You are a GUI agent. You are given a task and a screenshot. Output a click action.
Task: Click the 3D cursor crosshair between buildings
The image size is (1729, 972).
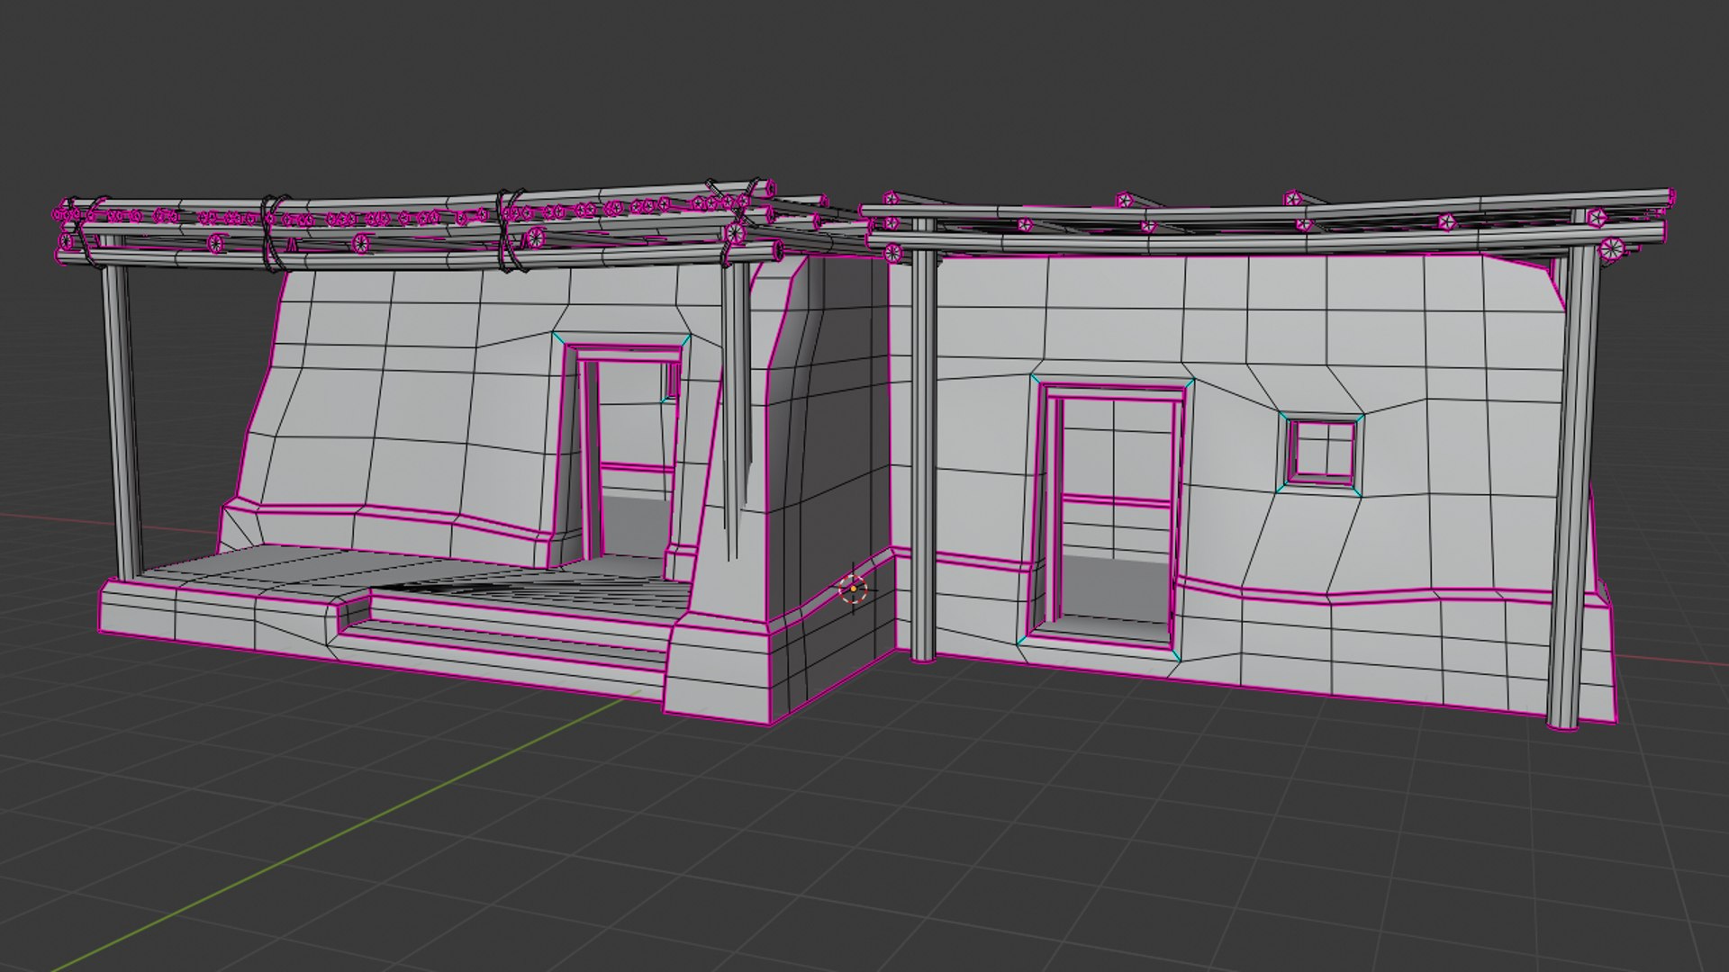(853, 589)
